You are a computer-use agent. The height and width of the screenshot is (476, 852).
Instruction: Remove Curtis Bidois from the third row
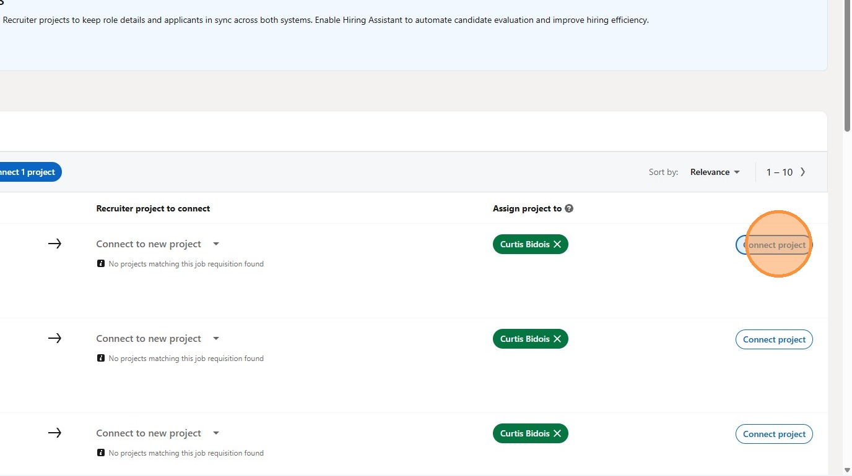coord(557,433)
